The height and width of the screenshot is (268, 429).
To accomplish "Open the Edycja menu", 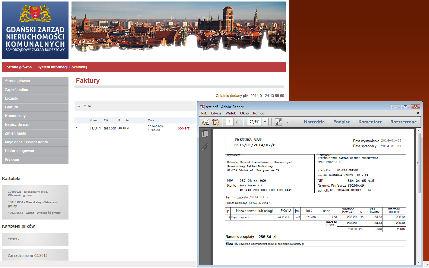I will pyautogui.click(x=216, y=113).
